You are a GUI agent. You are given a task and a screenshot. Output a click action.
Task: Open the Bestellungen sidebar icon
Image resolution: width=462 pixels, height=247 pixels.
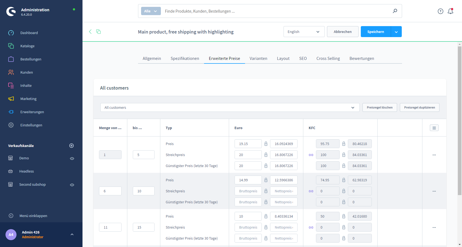pos(11,59)
